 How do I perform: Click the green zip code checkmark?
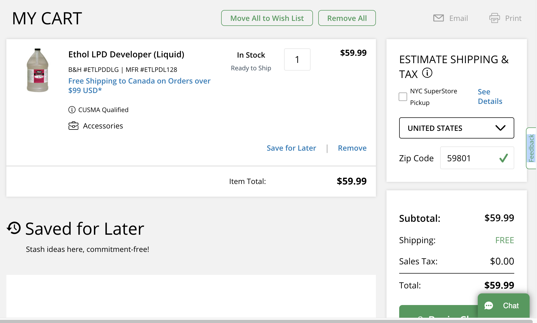tap(503, 158)
